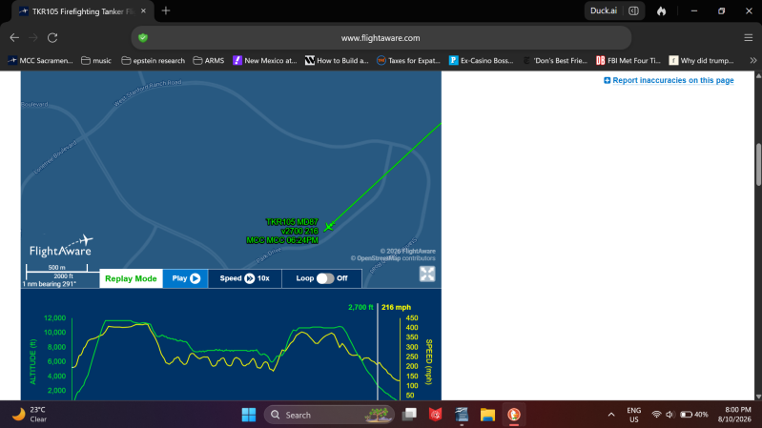The width and height of the screenshot is (762, 428).
Task: Click the FlightAware logo on the map
Action: click(61, 246)
